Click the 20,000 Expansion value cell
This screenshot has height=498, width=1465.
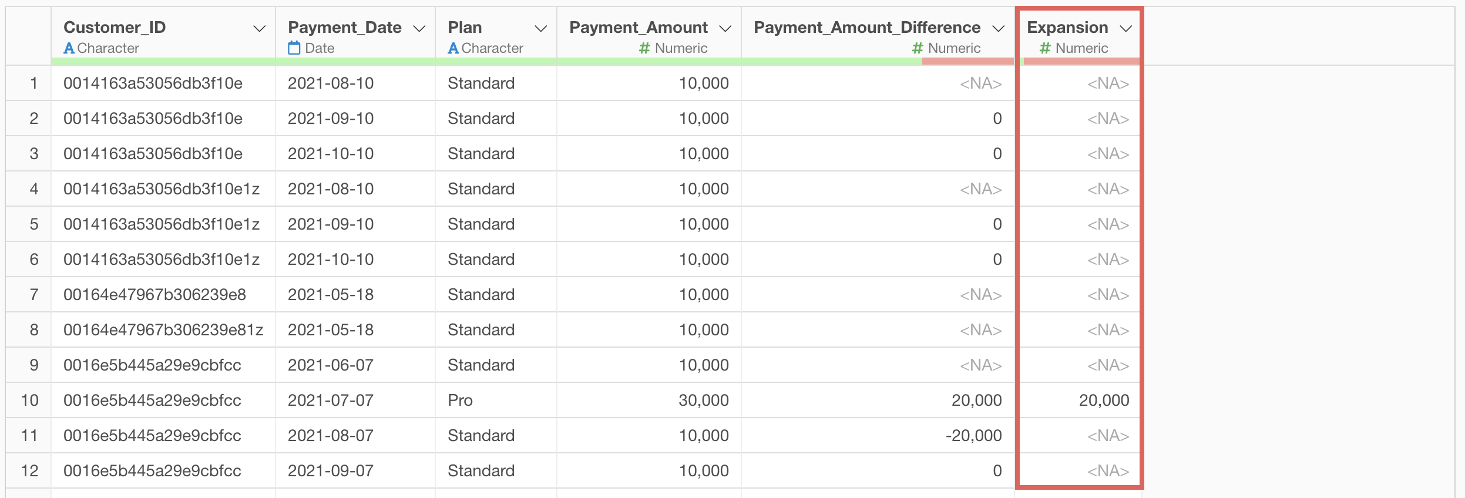pyautogui.click(x=1104, y=401)
